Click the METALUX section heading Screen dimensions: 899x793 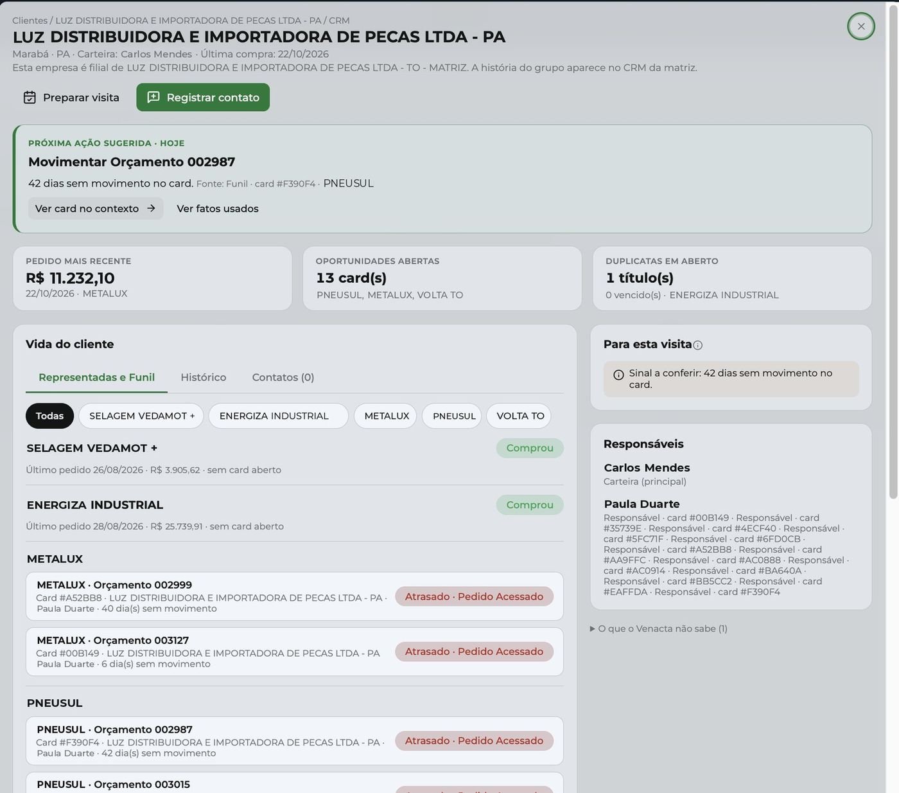click(x=55, y=559)
